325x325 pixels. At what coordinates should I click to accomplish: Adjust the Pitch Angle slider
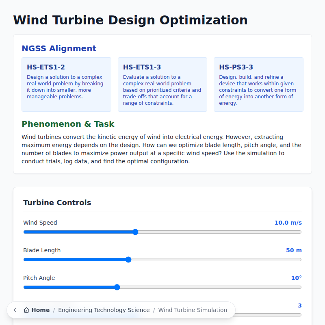117,287
